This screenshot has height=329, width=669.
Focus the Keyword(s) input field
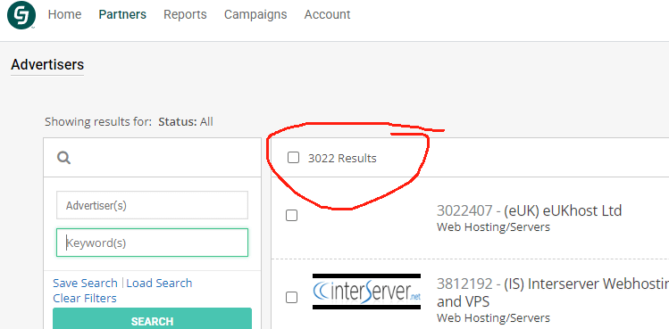(153, 243)
